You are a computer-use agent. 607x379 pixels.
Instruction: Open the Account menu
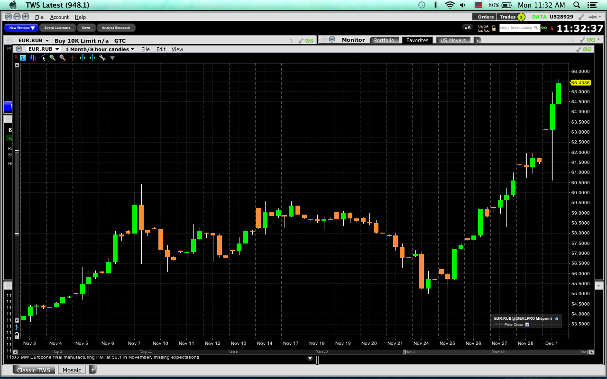[59, 17]
